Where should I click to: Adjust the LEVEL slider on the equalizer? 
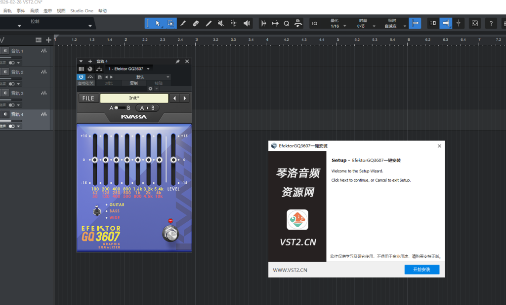[x=173, y=160]
